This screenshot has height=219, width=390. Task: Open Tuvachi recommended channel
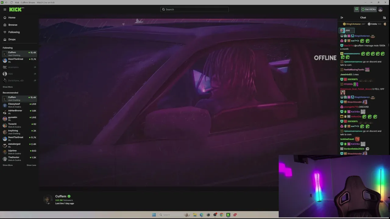19,125
